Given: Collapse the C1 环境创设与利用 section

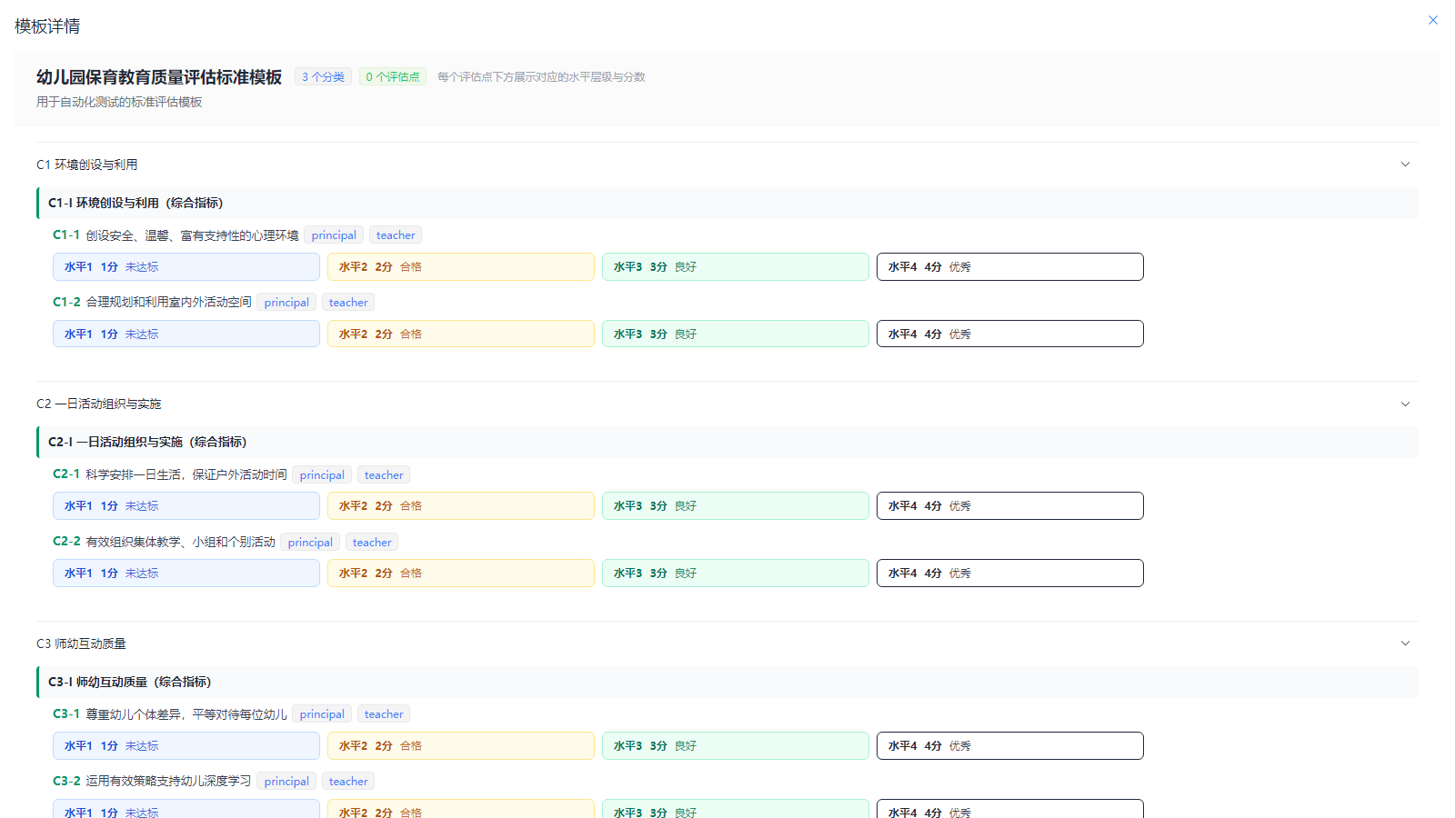Looking at the screenshot, I should (x=1405, y=165).
